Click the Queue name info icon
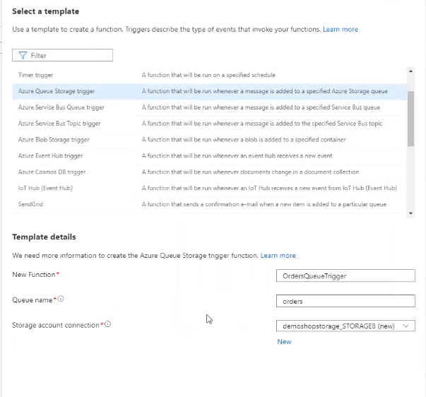 pyautogui.click(x=61, y=300)
